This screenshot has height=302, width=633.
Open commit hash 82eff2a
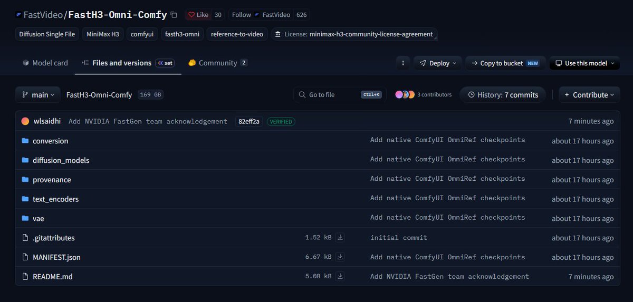tap(249, 121)
